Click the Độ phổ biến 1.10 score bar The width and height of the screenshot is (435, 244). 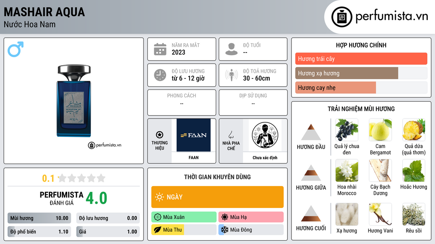(39, 232)
